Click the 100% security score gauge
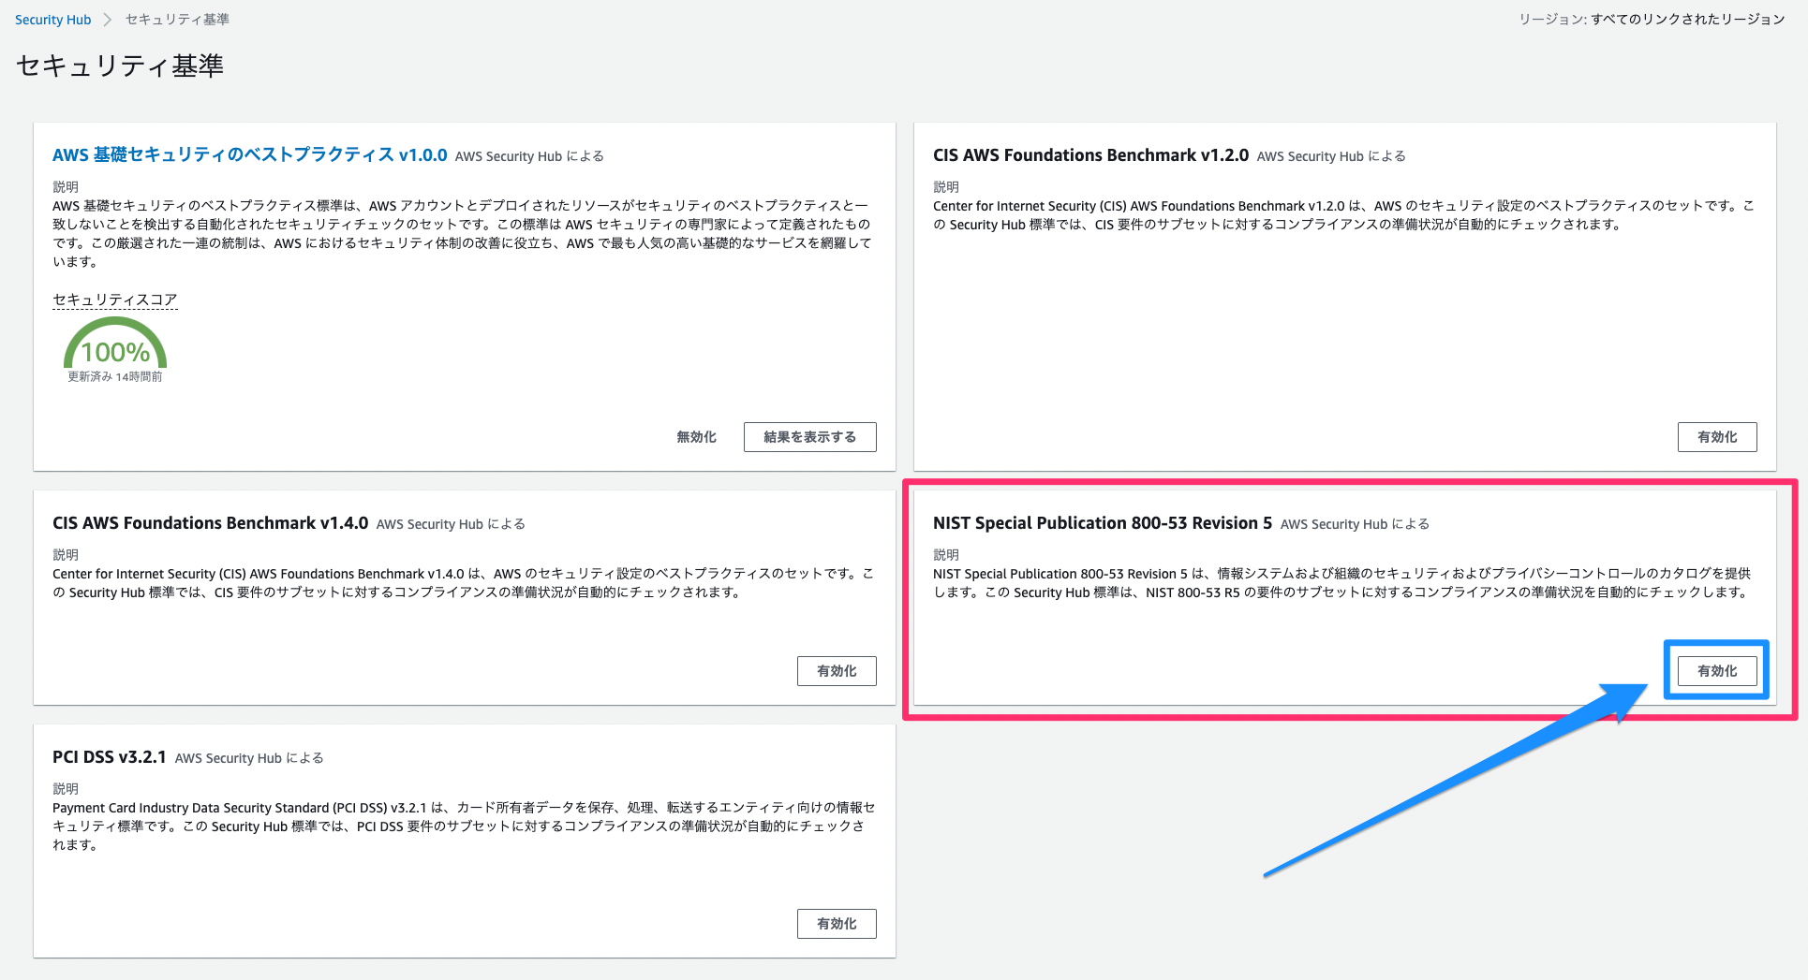This screenshot has height=980, width=1808. (115, 344)
